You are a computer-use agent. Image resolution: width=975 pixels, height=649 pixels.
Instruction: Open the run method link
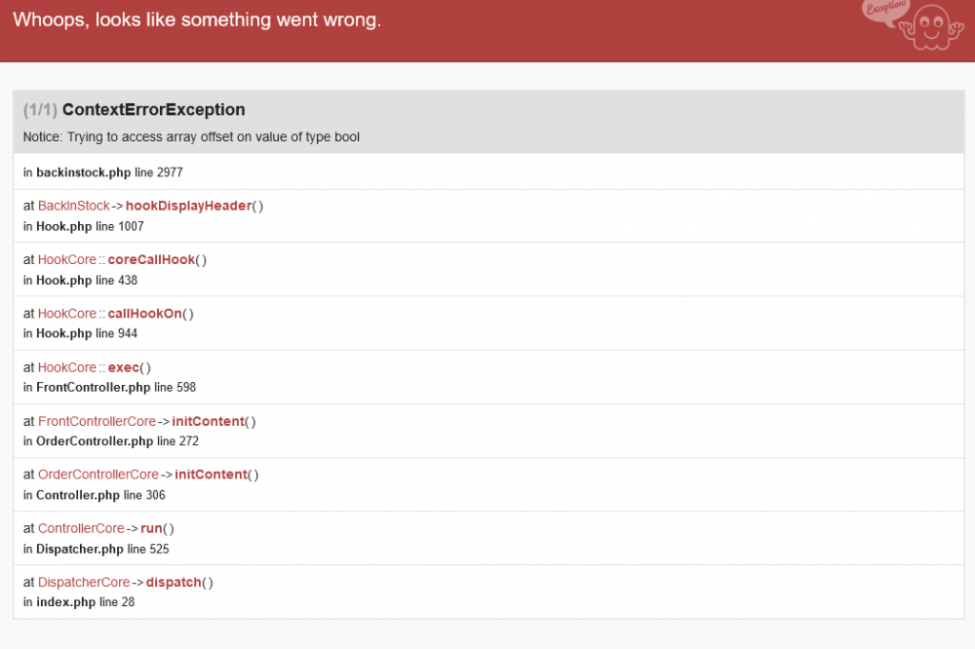152,528
